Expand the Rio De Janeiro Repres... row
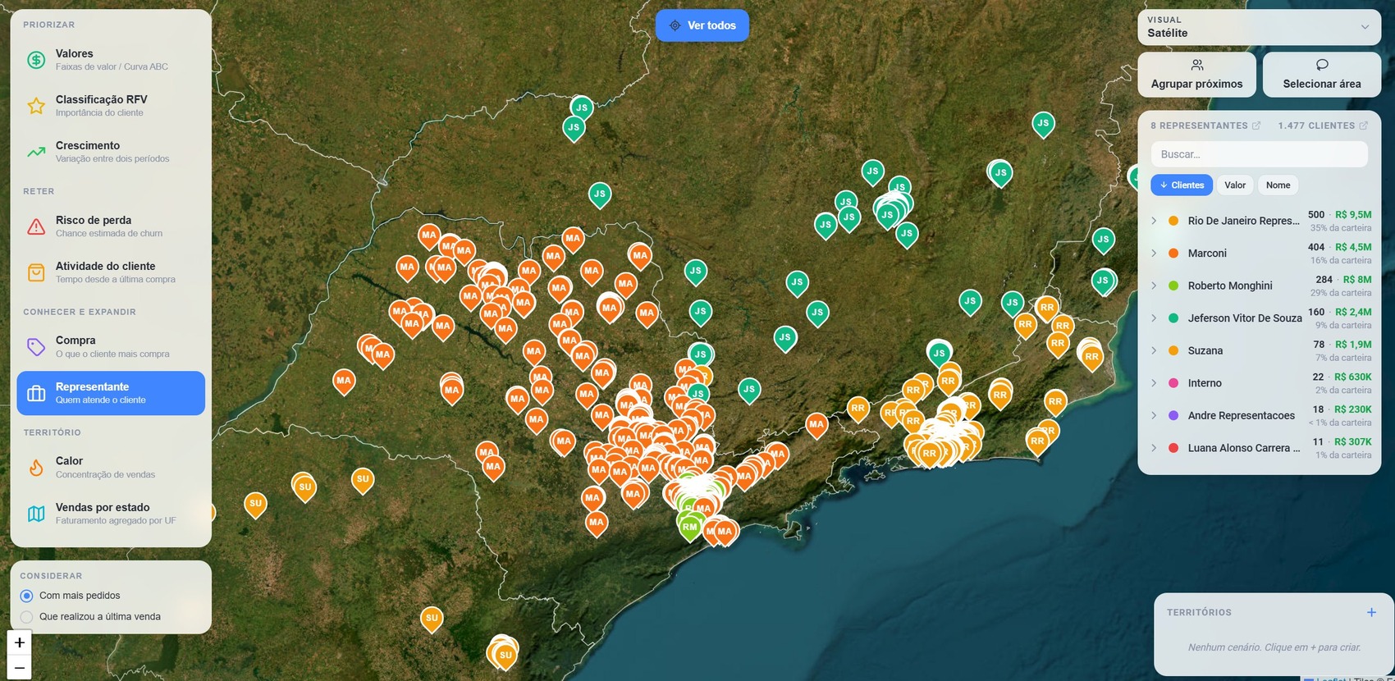 coord(1154,221)
